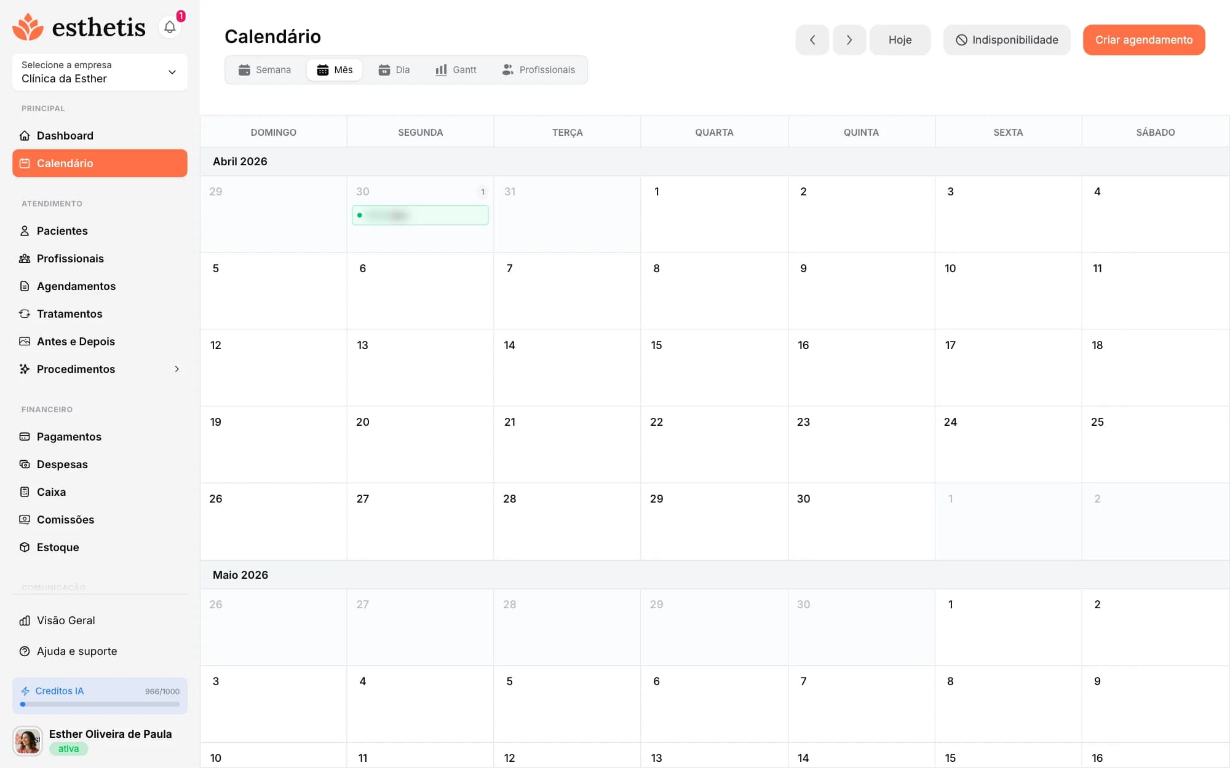Expand the Procedimentos submenu chevron
The height and width of the screenshot is (768, 1230).
[x=177, y=369]
